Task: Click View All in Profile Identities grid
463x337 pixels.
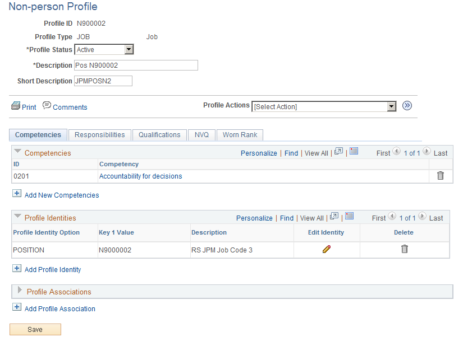Action: point(312,218)
